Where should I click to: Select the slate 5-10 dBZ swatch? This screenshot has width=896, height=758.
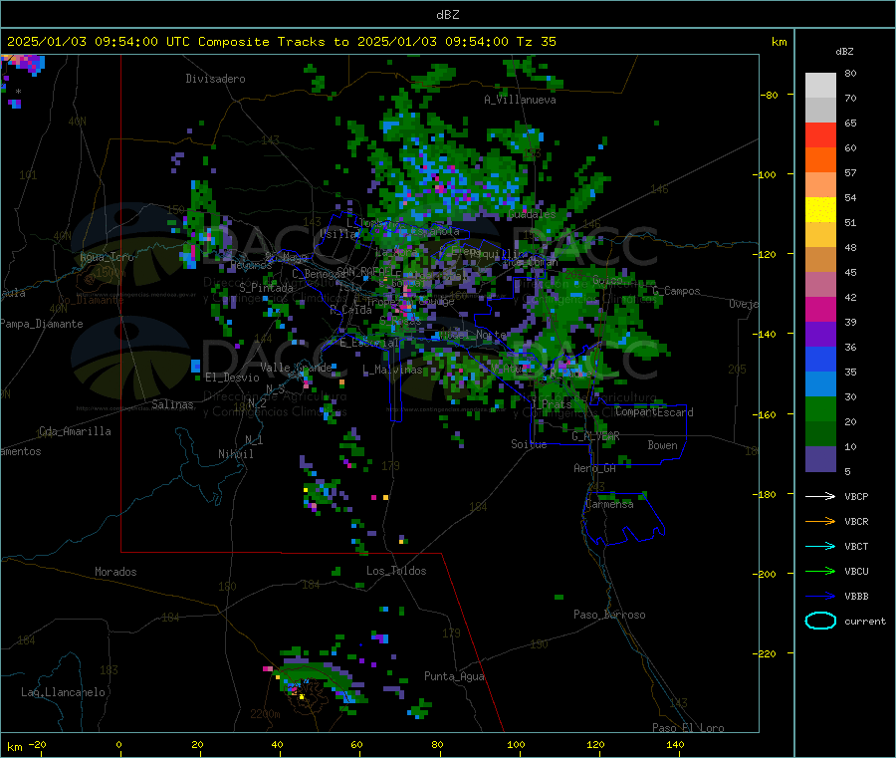[x=820, y=458]
